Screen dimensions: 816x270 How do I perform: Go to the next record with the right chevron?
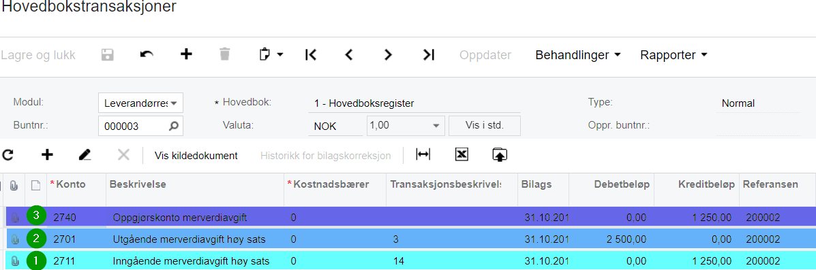[388, 54]
